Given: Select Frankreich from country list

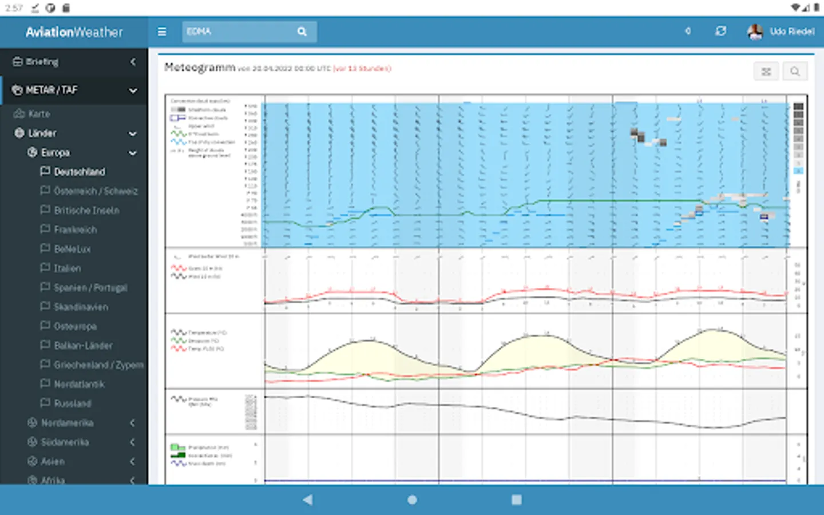Looking at the screenshot, I should coord(75,229).
